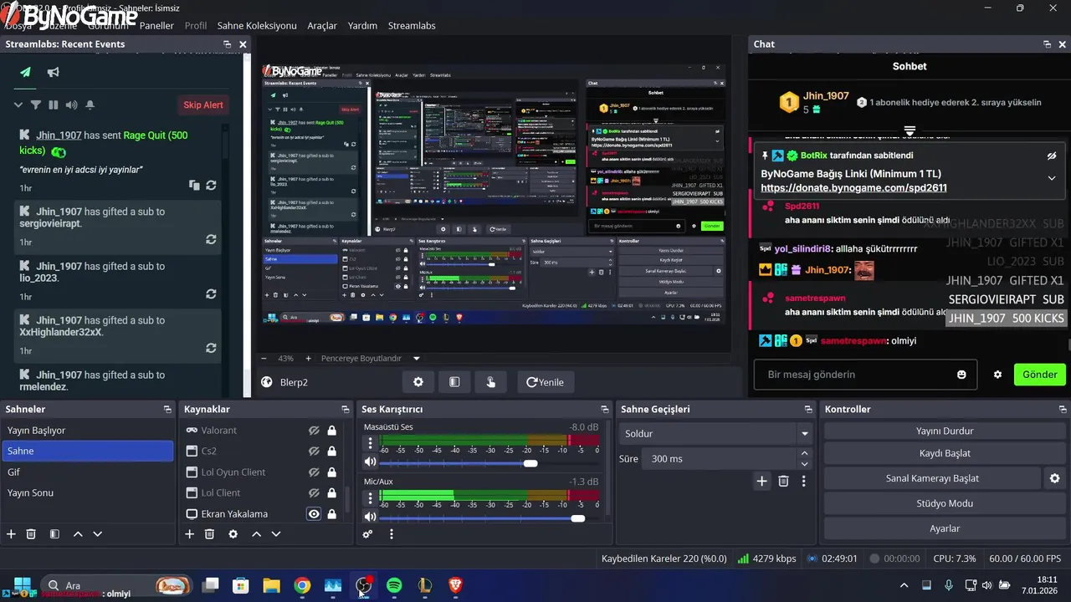Increase Süre duration with the up arrow
This screenshot has width=1071, height=602.
point(804,453)
